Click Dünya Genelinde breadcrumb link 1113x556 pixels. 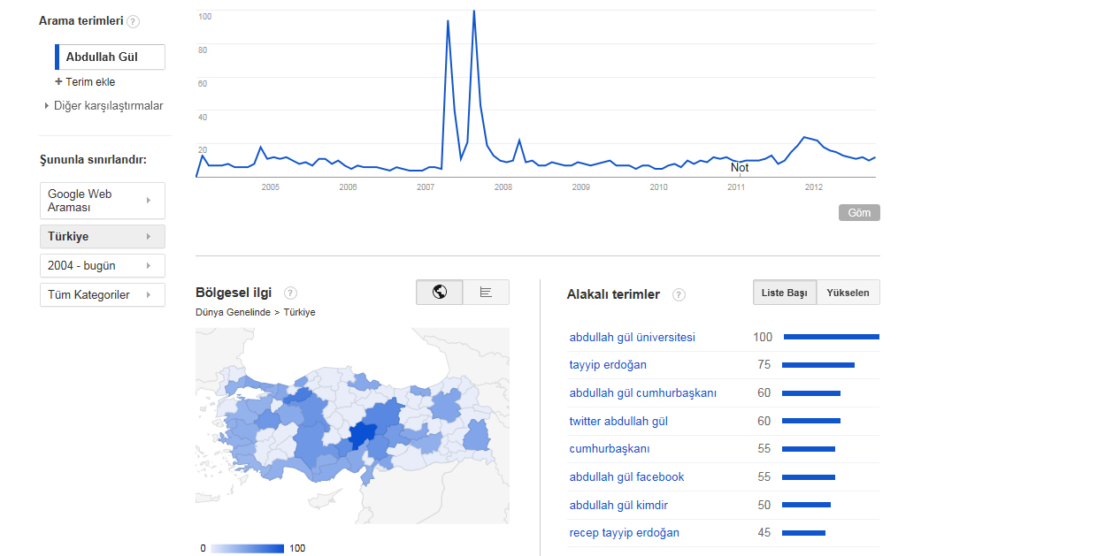[233, 312]
